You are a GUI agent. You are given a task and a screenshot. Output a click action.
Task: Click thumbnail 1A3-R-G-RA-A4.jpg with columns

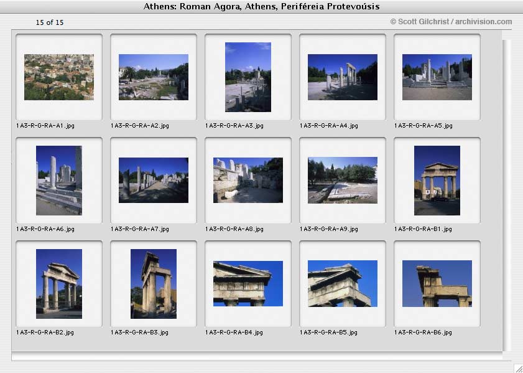click(343, 77)
